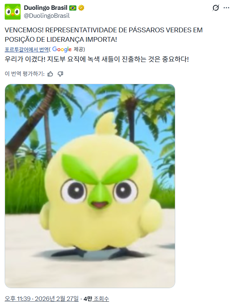This screenshot has height=307, width=231.
Task: Click the Brazil flag emoji beside name
Action: [x=73, y=8]
